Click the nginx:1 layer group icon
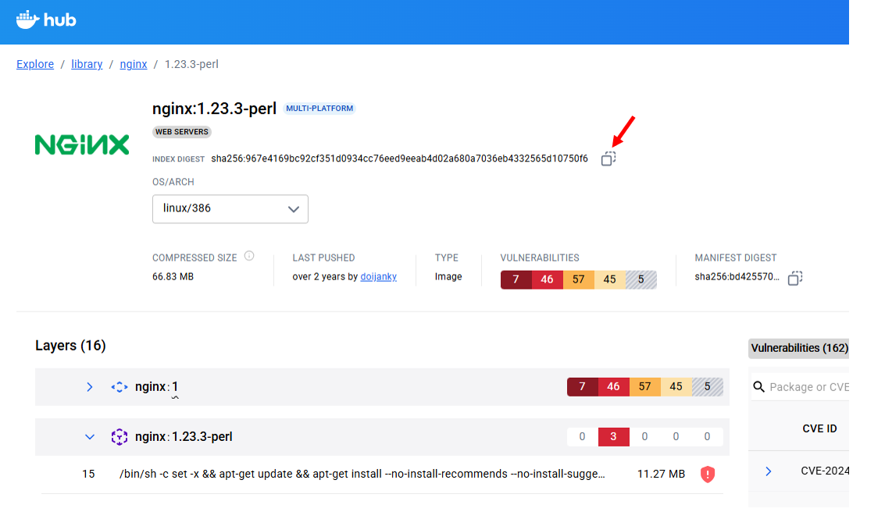885x512 pixels. [x=119, y=387]
